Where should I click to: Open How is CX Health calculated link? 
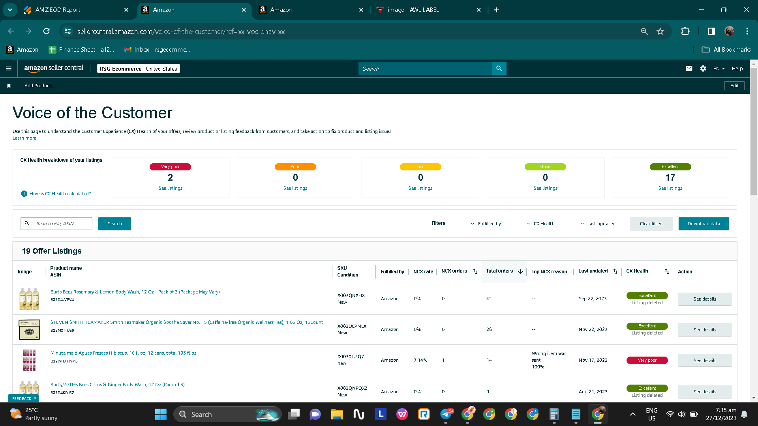pyautogui.click(x=60, y=194)
